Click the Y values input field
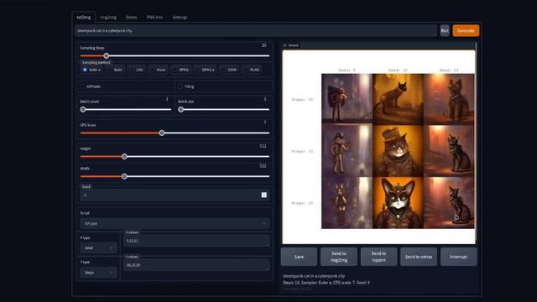The width and height of the screenshot is (537, 302). [x=196, y=265]
